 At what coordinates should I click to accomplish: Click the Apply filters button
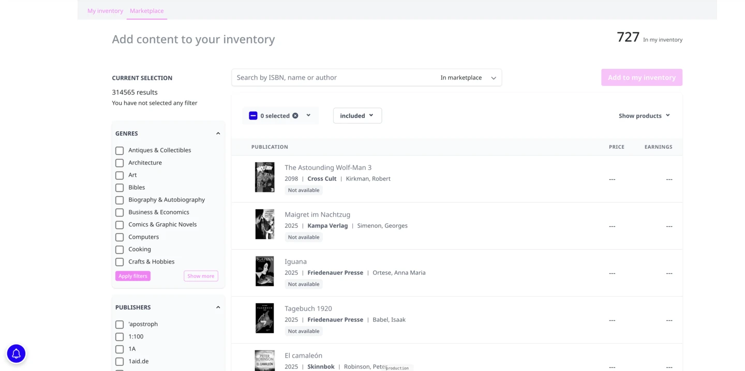coord(133,276)
